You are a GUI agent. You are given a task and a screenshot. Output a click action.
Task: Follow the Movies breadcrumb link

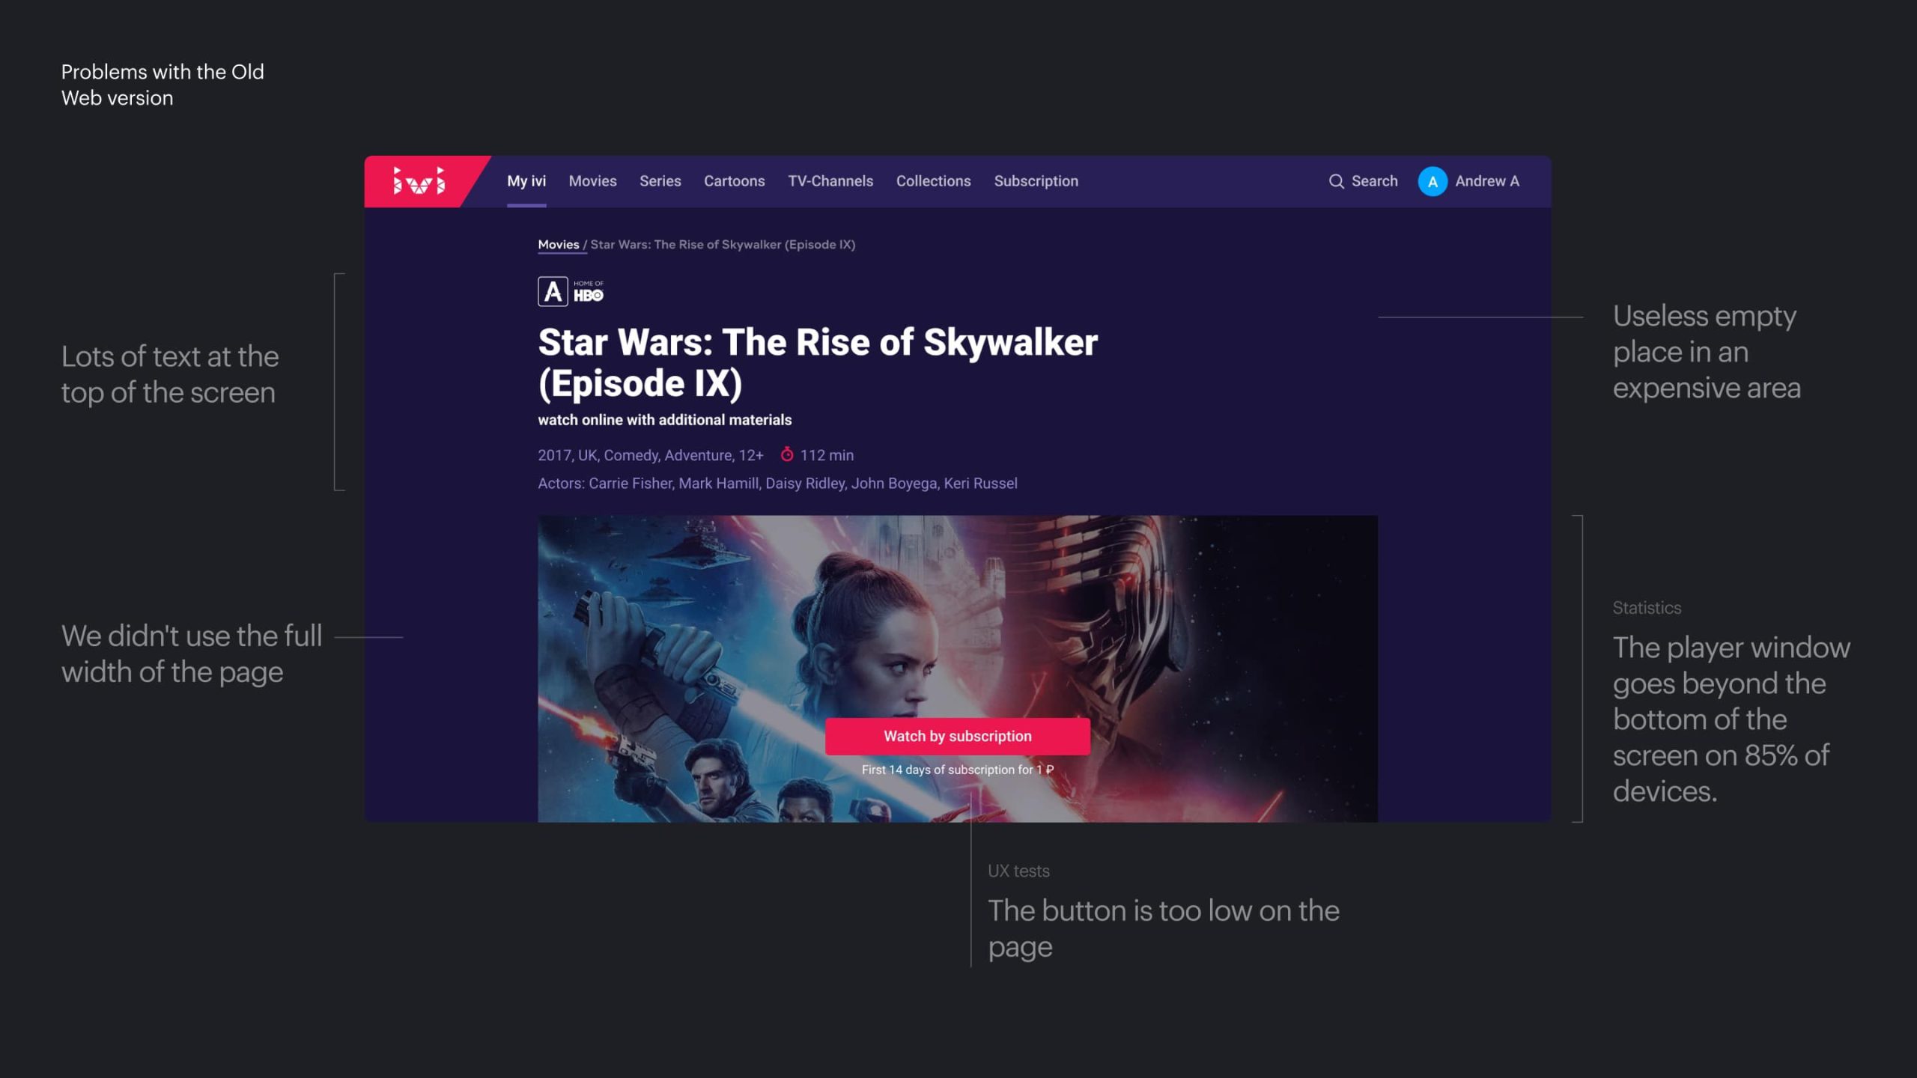tap(559, 245)
